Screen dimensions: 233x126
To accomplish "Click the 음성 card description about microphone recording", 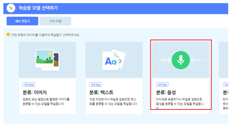I will click(180, 103).
